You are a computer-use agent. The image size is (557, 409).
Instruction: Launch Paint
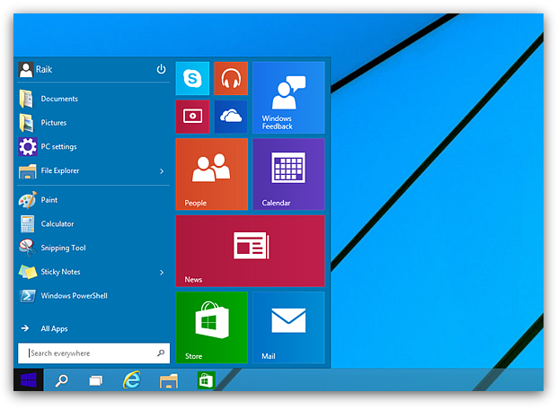pyautogui.click(x=93, y=200)
